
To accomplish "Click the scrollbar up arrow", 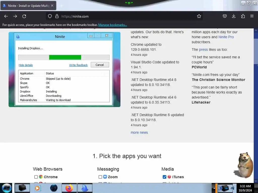I will point(256,30).
